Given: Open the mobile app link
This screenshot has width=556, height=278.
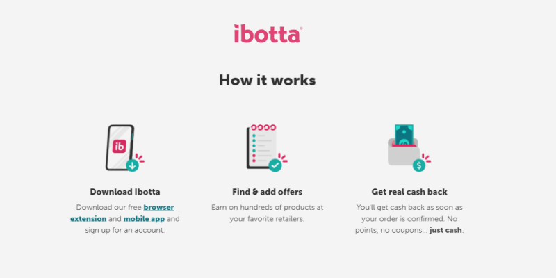Looking at the screenshot, I should point(144,219).
